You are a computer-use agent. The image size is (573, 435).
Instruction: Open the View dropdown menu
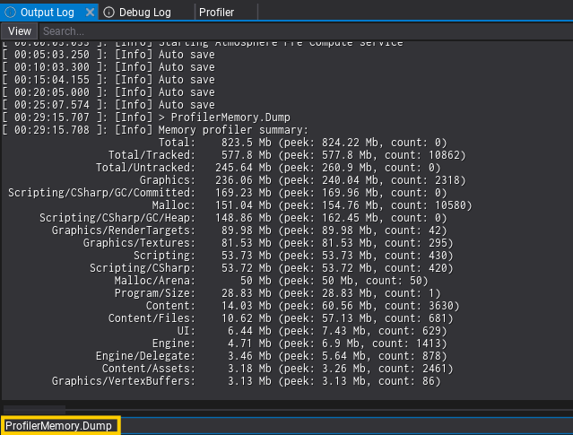pos(19,31)
